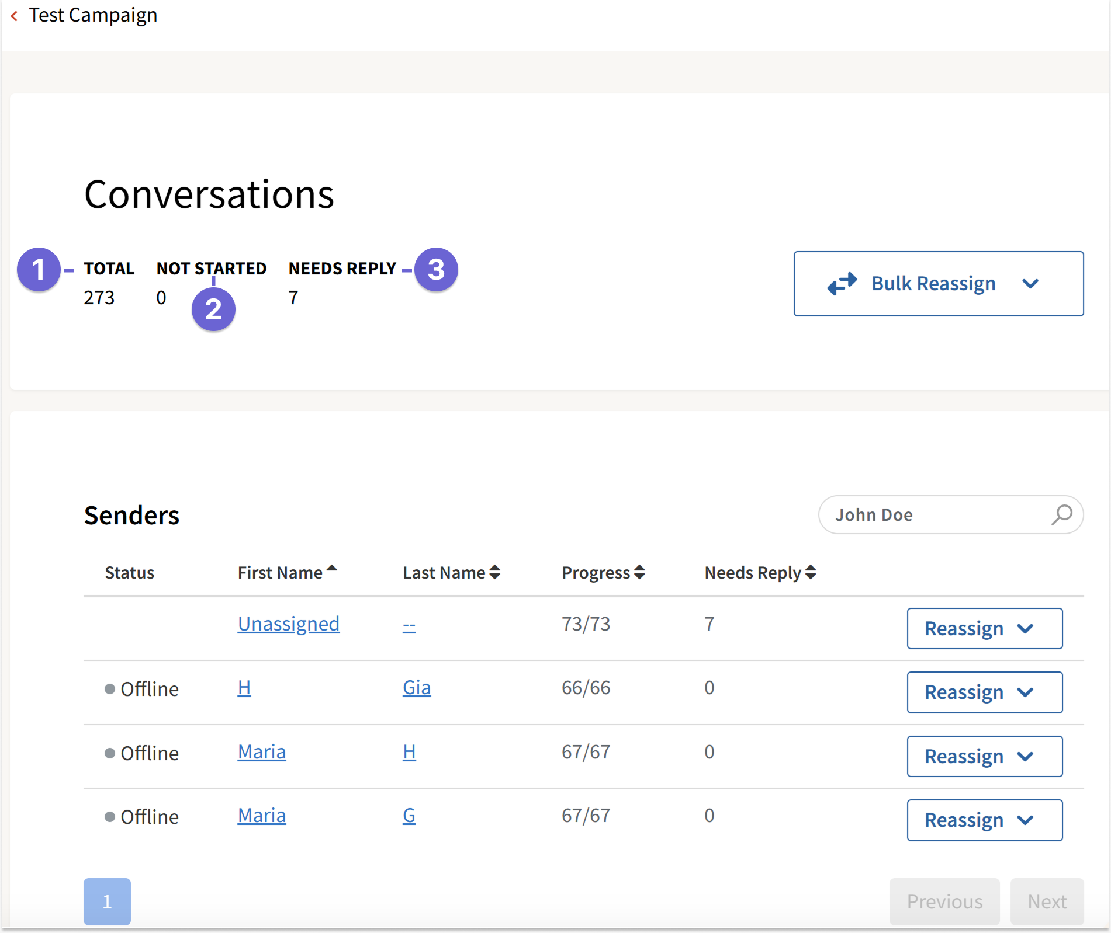Sort the table by Last Name
Viewport: 1111px width, 933px height.
click(495, 572)
